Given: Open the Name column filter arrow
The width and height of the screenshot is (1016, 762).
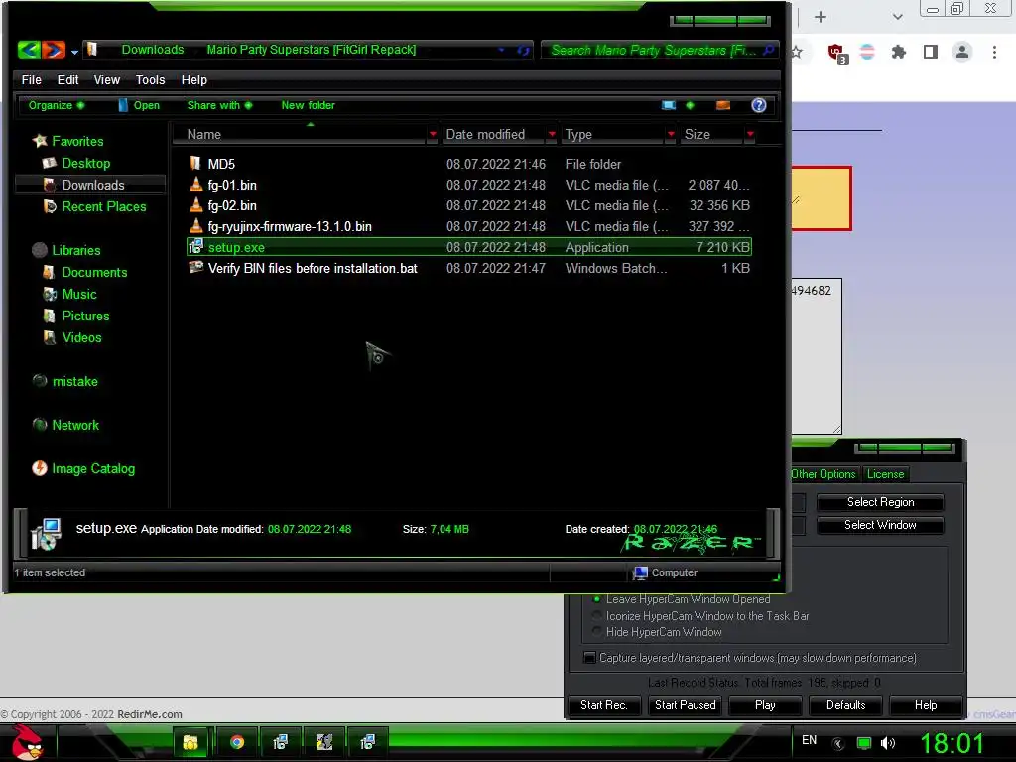Looking at the screenshot, I should coord(433,134).
